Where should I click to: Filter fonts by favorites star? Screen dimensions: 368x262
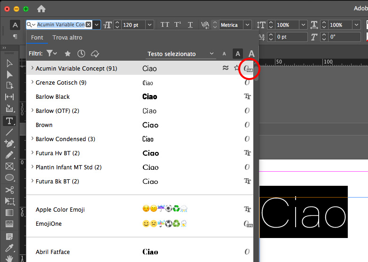[68, 54]
